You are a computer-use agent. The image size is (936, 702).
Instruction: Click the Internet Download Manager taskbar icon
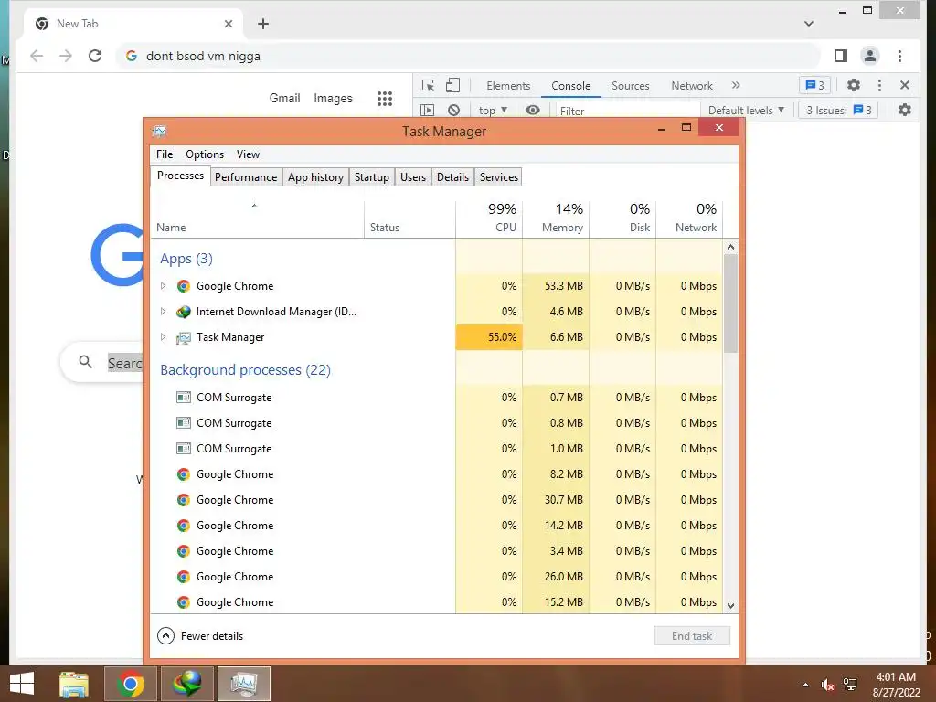(x=186, y=684)
